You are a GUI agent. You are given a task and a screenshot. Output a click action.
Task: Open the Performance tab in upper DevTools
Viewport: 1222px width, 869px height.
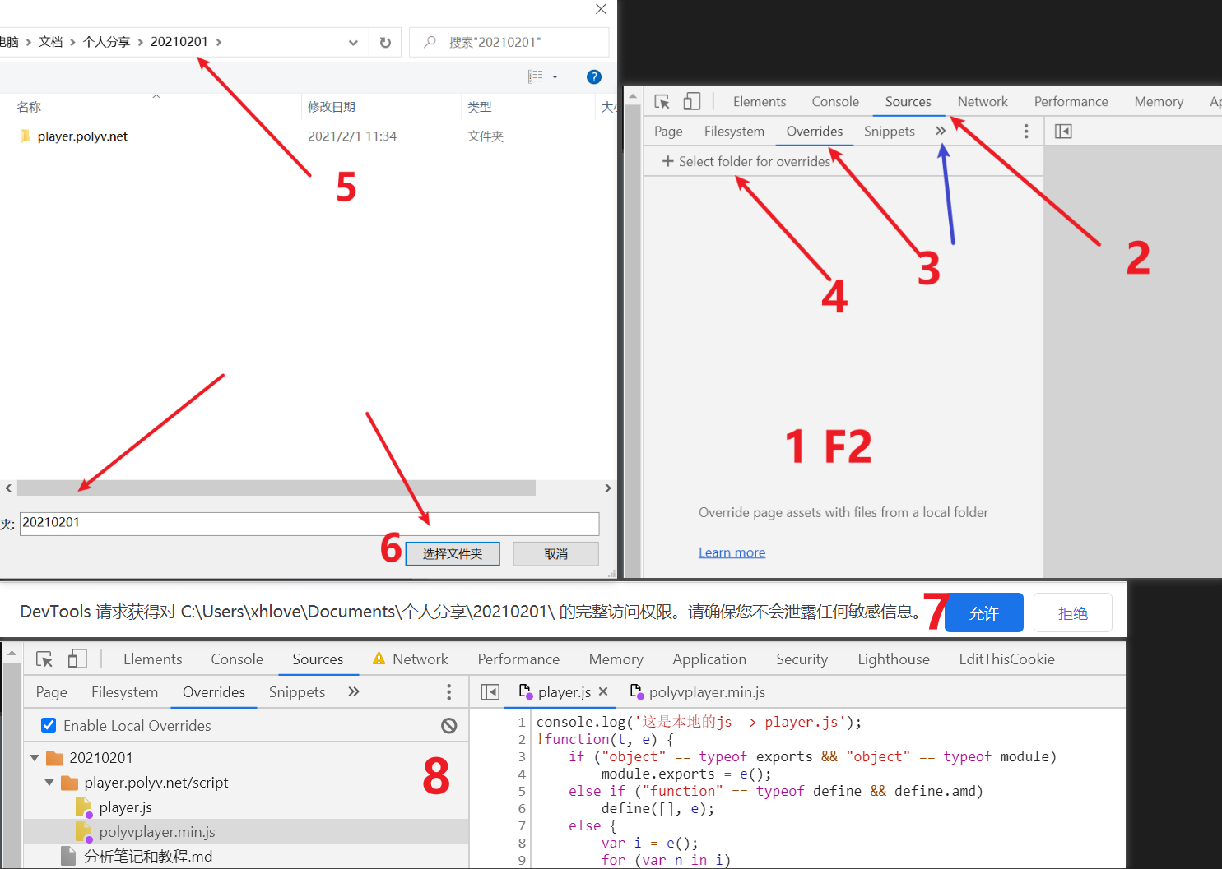tap(1071, 102)
